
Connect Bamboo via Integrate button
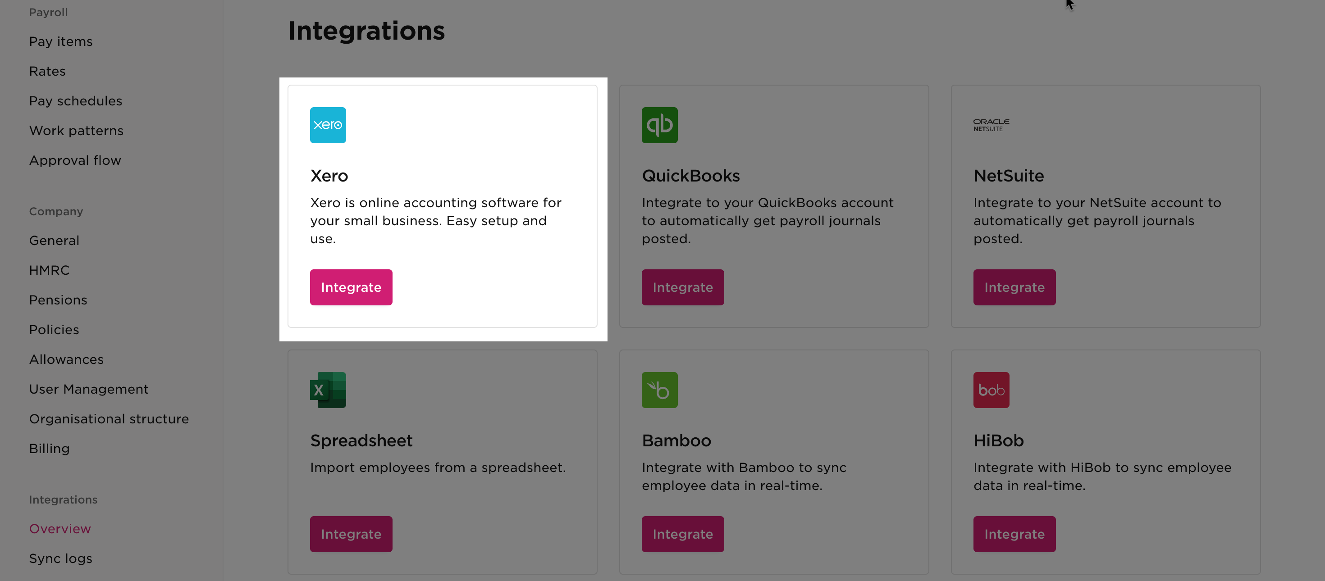click(x=683, y=534)
